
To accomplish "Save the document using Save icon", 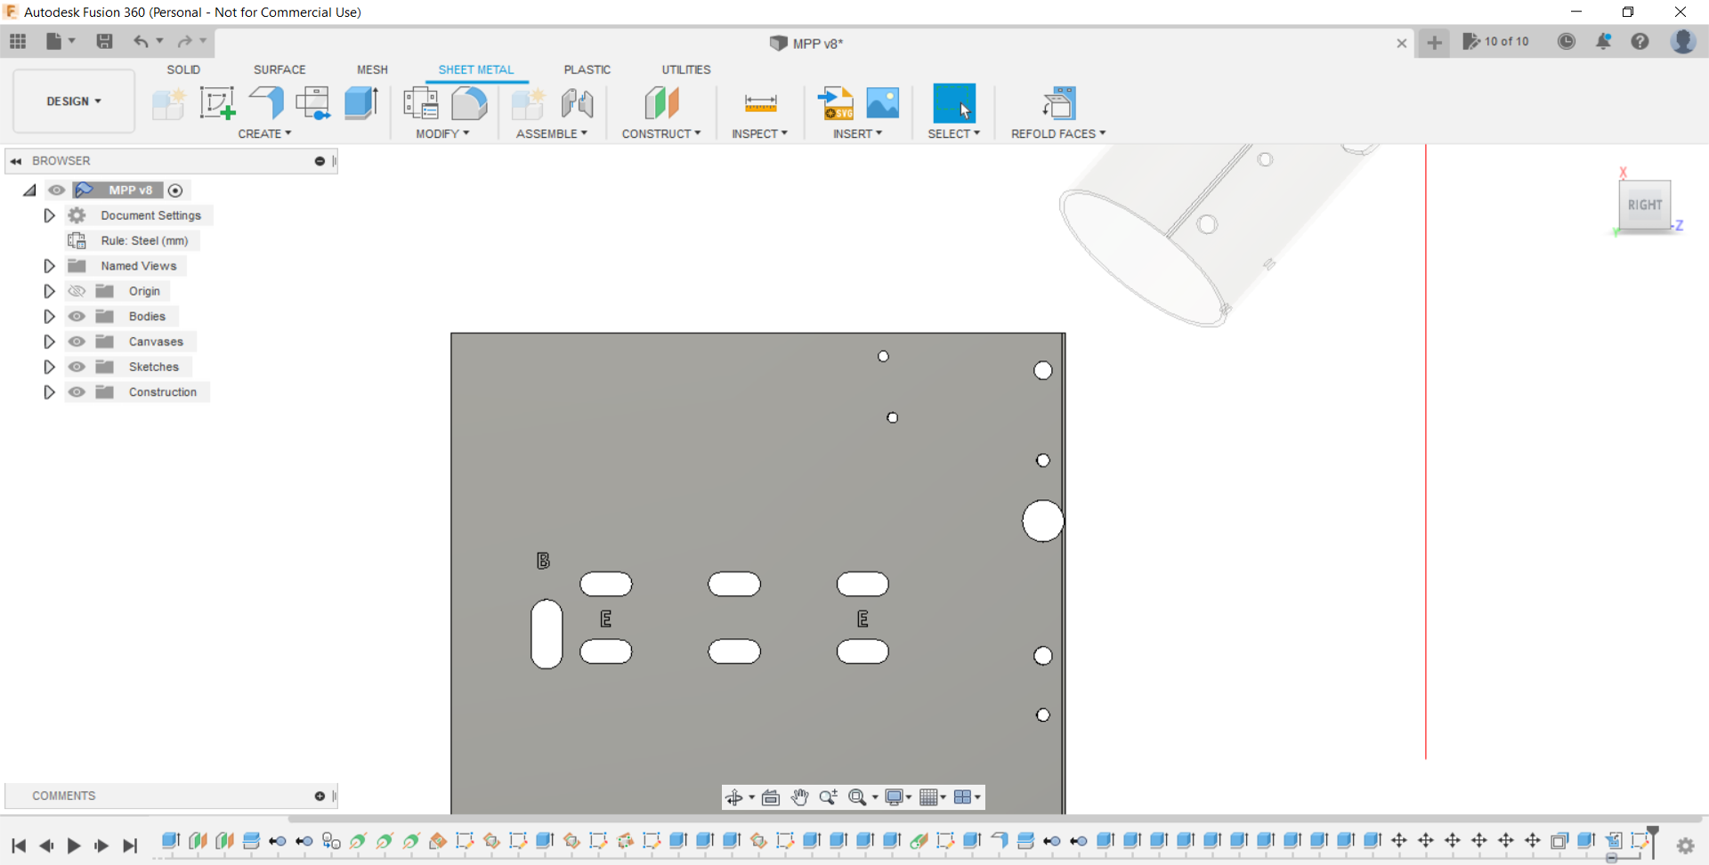I will [x=104, y=41].
